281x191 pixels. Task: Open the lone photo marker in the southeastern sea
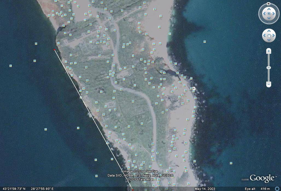[231, 163]
